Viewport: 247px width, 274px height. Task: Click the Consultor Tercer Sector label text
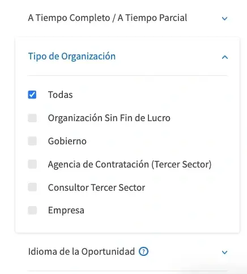(x=96, y=187)
